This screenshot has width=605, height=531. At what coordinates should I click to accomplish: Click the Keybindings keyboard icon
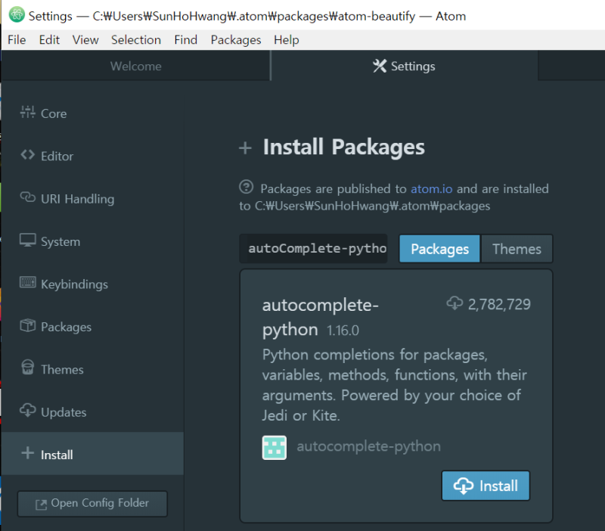pyautogui.click(x=28, y=282)
